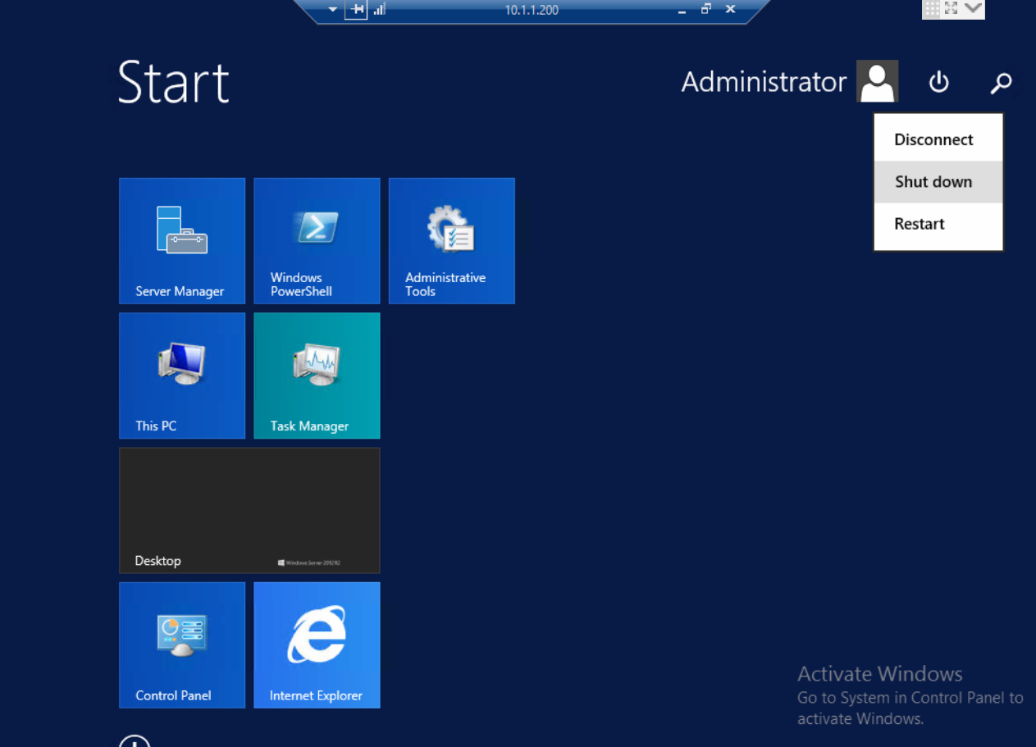Open the Administrative Tools tile
Viewport: 1036px width, 747px height.
(452, 241)
